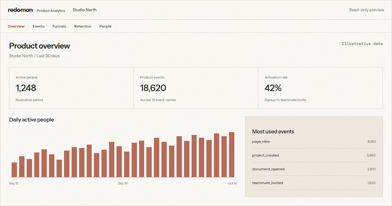392x206 pixels.
Task: Select the Active people card
Action: pyautogui.click(x=71, y=88)
